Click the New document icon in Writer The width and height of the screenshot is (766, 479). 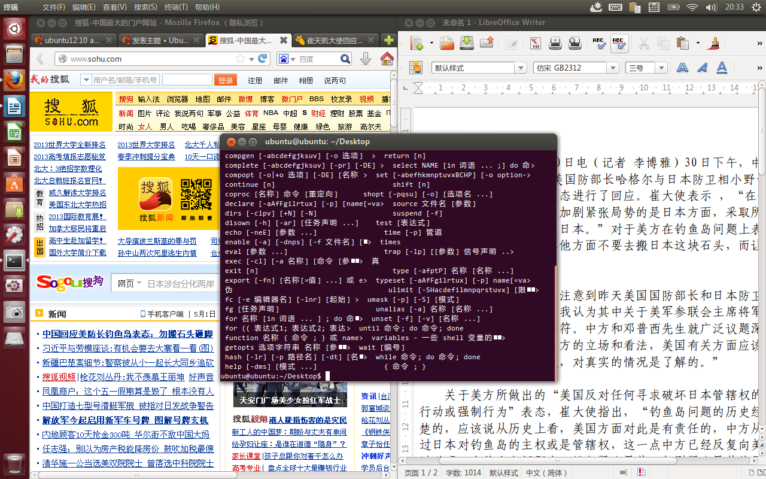[417, 43]
